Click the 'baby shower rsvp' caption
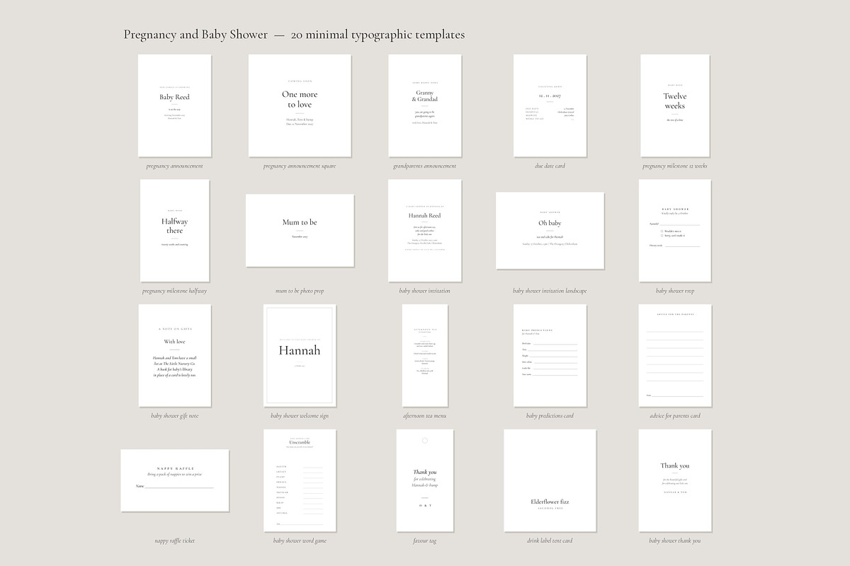 pyautogui.click(x=674, y=291)
